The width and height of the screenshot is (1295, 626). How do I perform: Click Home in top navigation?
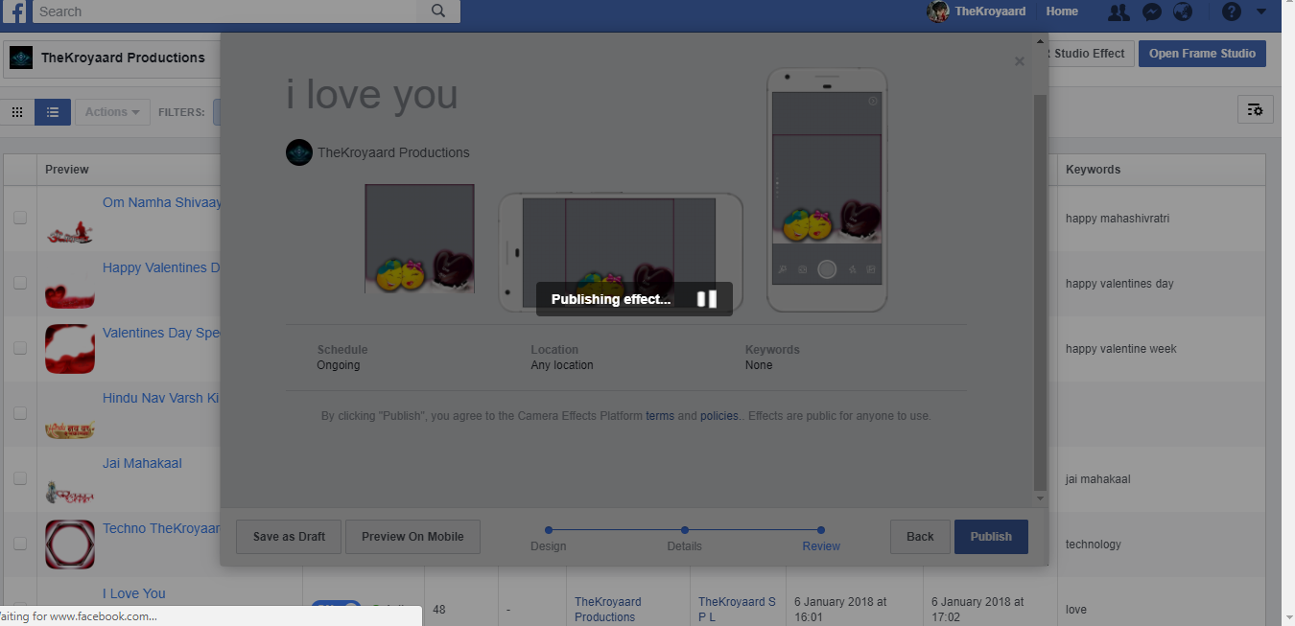pos(1062,12)
